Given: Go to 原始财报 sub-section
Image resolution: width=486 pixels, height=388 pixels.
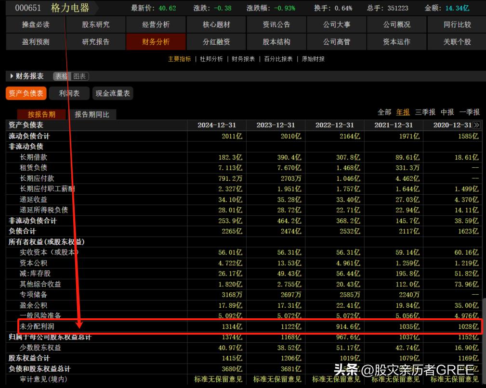Looking at the screenshot, I should point(313,59).
